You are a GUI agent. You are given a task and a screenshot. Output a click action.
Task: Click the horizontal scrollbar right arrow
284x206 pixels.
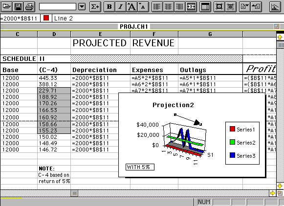point(272,193)
